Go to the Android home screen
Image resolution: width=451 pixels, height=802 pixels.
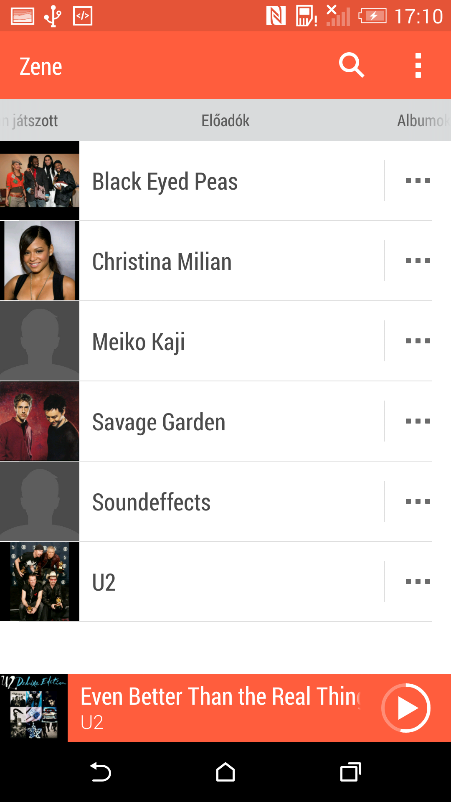tap(225, 772)
